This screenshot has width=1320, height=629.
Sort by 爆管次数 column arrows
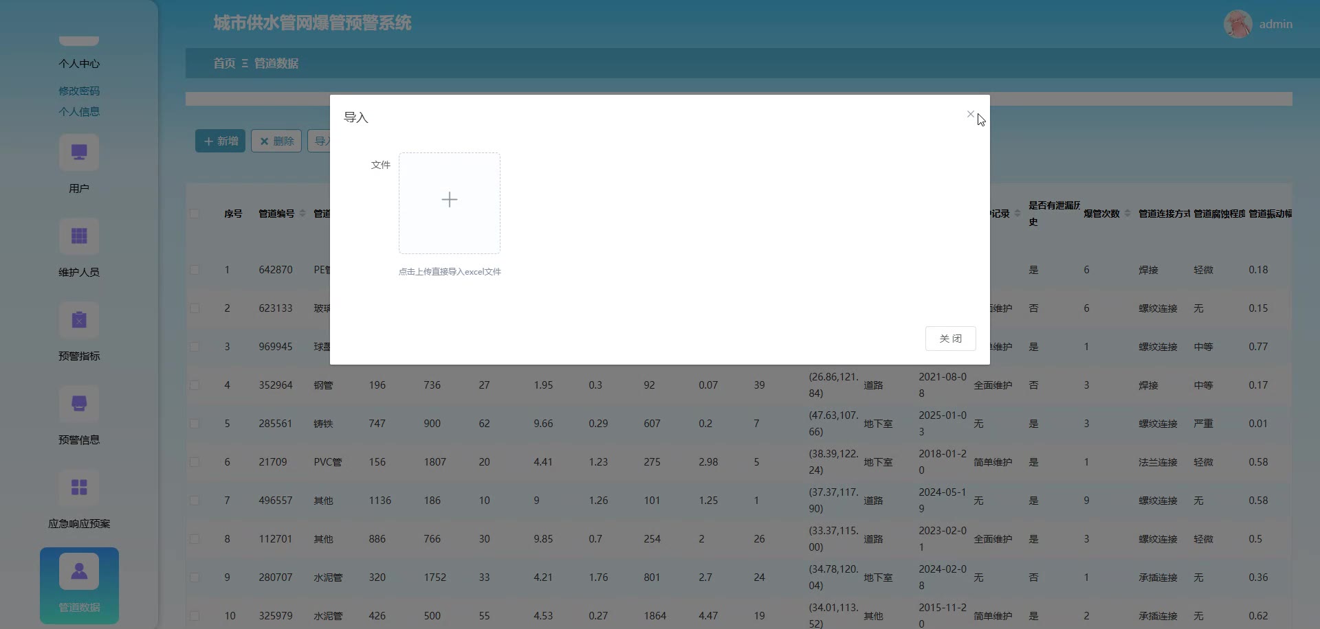point(1127,214)
